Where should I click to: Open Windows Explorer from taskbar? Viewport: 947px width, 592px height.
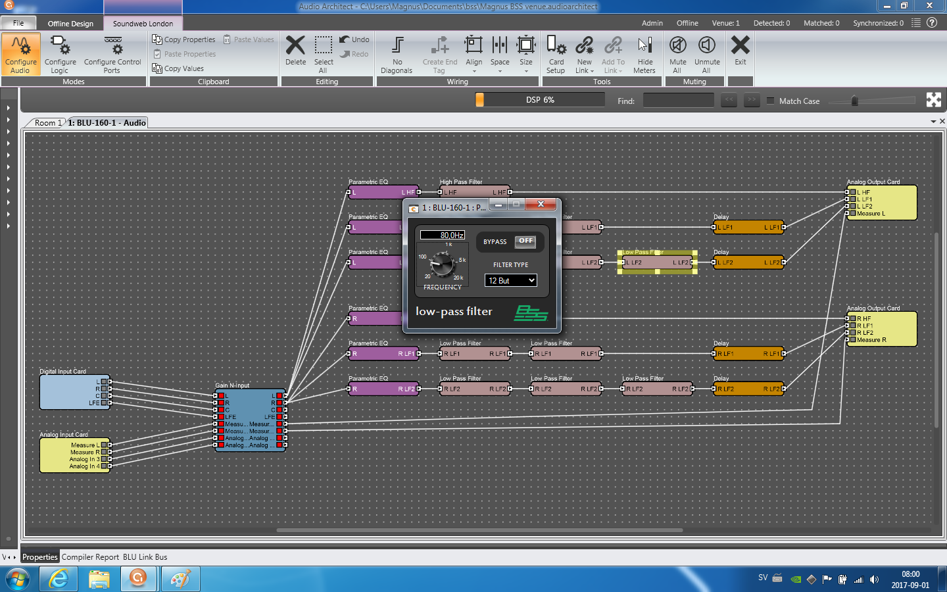pyautogui.click(x=99, y=579)
